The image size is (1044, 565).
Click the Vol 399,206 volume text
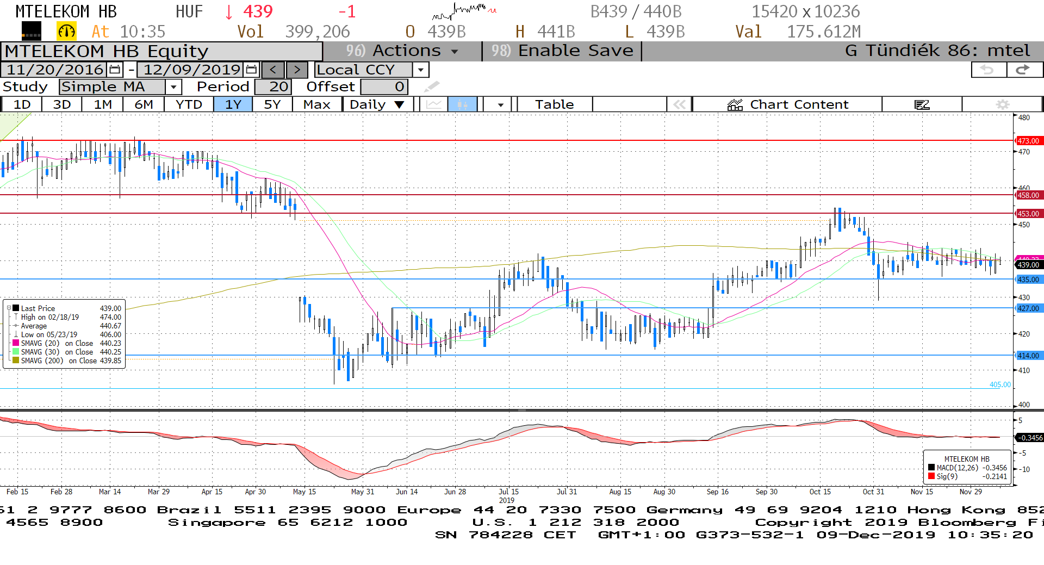[x=294, y=32]
